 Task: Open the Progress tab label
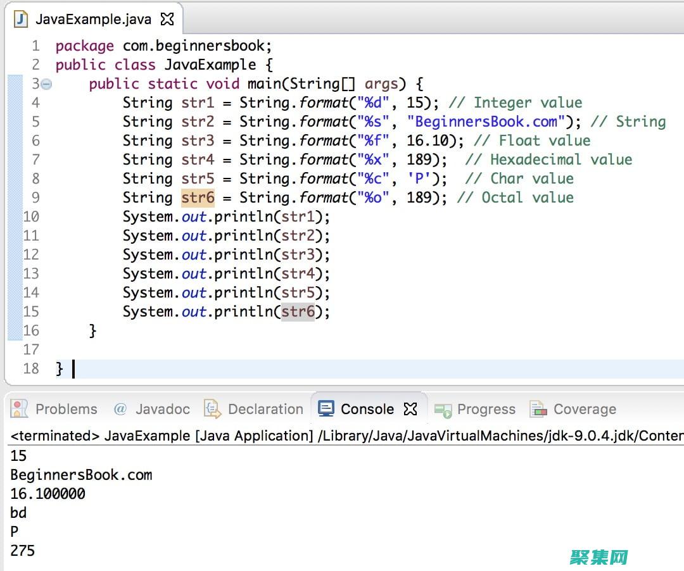coord(486,409)
